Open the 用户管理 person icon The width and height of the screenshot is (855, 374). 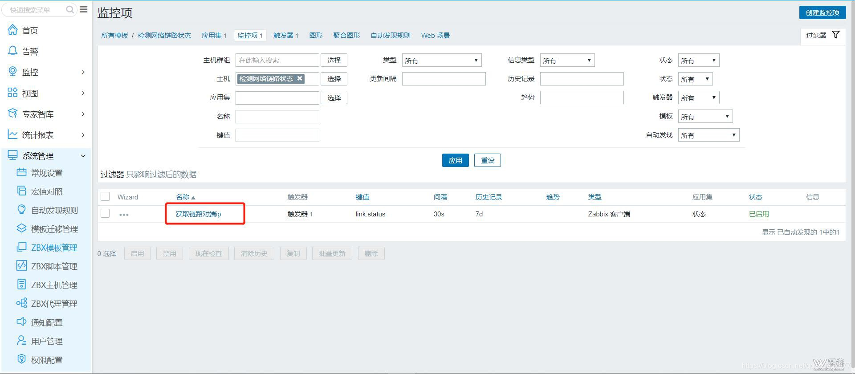(x=21, y=341)
